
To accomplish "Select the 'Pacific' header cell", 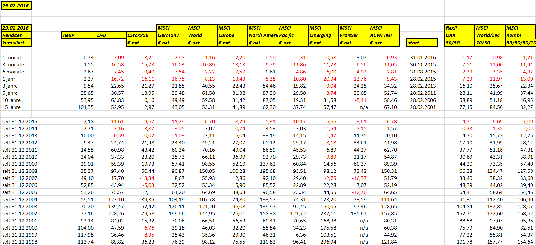I will pyautogui.click(x=293, y=35).
